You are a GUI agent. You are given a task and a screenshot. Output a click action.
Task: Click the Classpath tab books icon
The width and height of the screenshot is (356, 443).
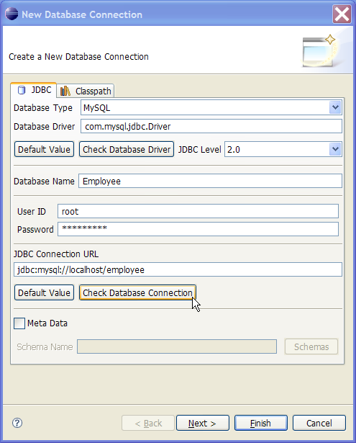65,91
